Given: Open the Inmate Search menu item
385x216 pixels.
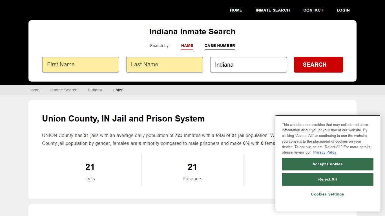Looking at the screenshot, I should (273, 10).
